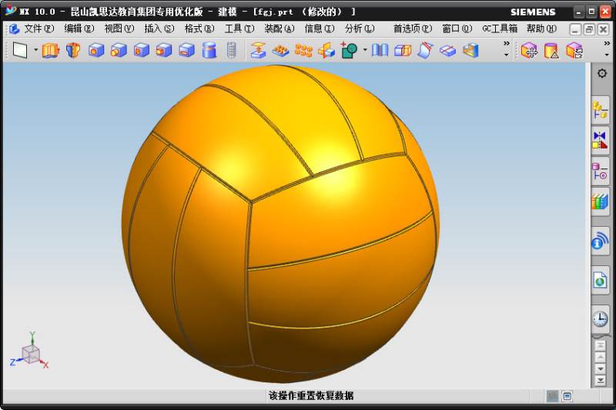This screenshot has height=410, width=616.
Task: Open the Part Navigator sidebar tab
Action: 600,172
